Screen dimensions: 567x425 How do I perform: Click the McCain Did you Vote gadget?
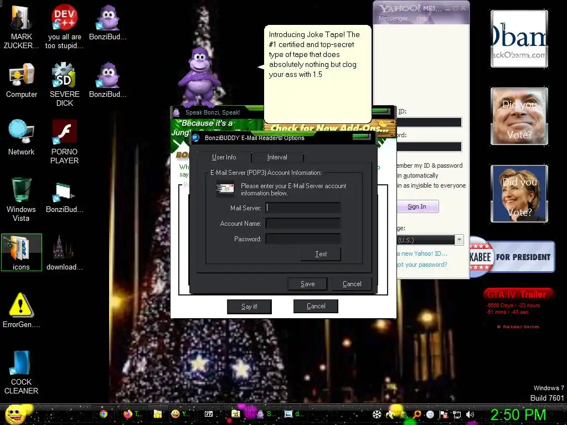(x=519, y=116)
